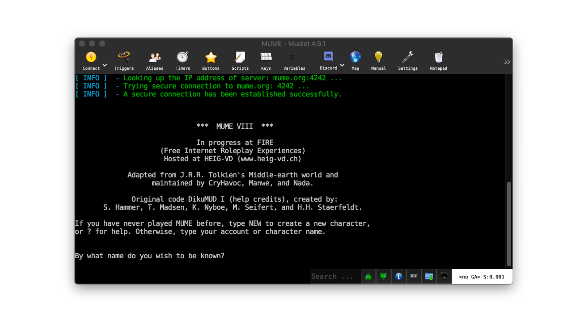Click the '<no GA> S:0.001' network status text
The image size is (587, 330).
click(x=481, y=277)
